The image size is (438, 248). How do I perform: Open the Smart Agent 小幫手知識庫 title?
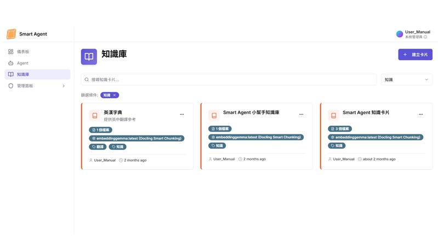click(x=251, y=113)
